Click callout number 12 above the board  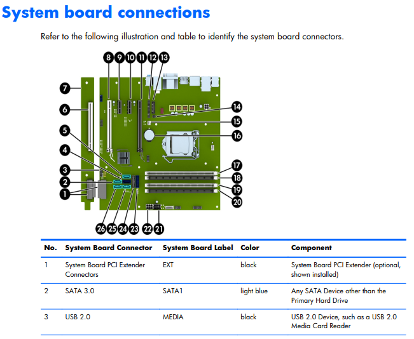click(153, 58)
